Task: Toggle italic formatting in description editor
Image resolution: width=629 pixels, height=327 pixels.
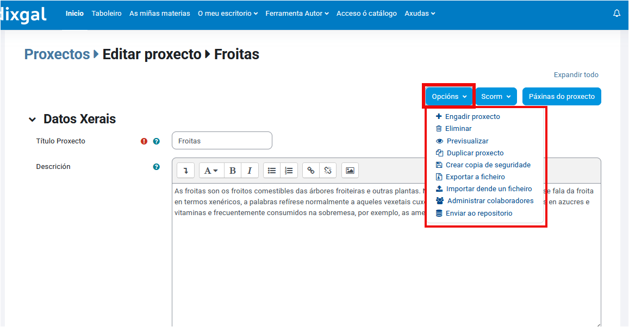Action: pyautogui.click(x=250, y=171)
